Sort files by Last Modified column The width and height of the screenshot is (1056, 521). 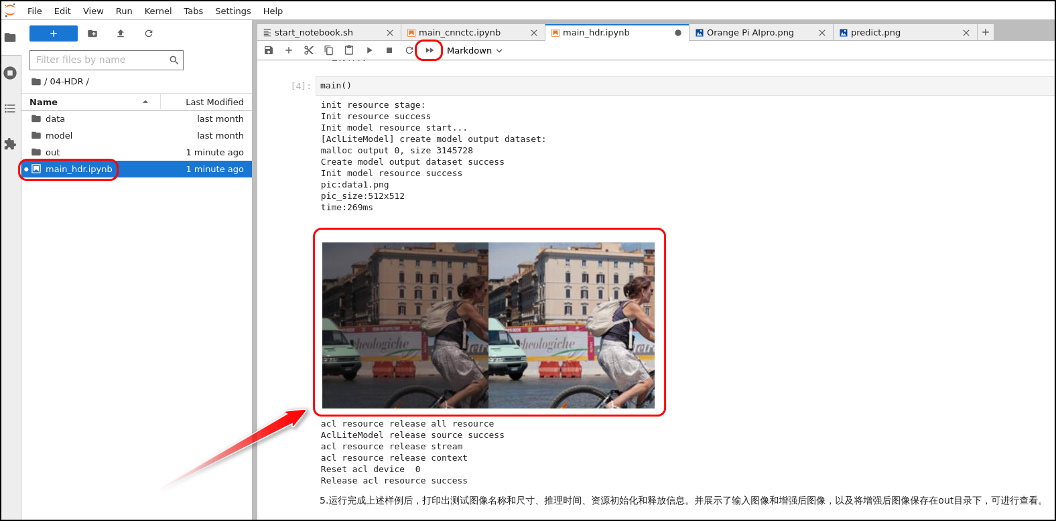206,102
